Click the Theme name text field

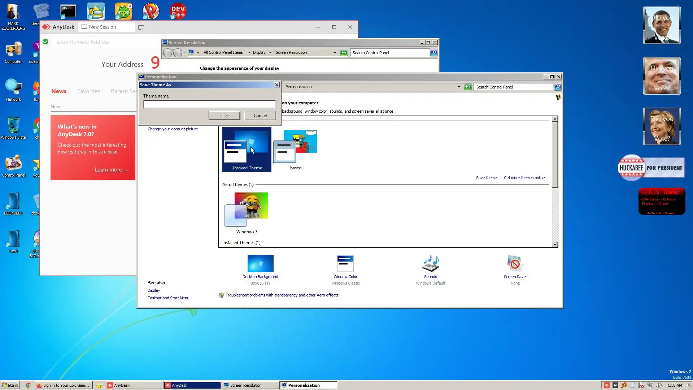point(209,104)
